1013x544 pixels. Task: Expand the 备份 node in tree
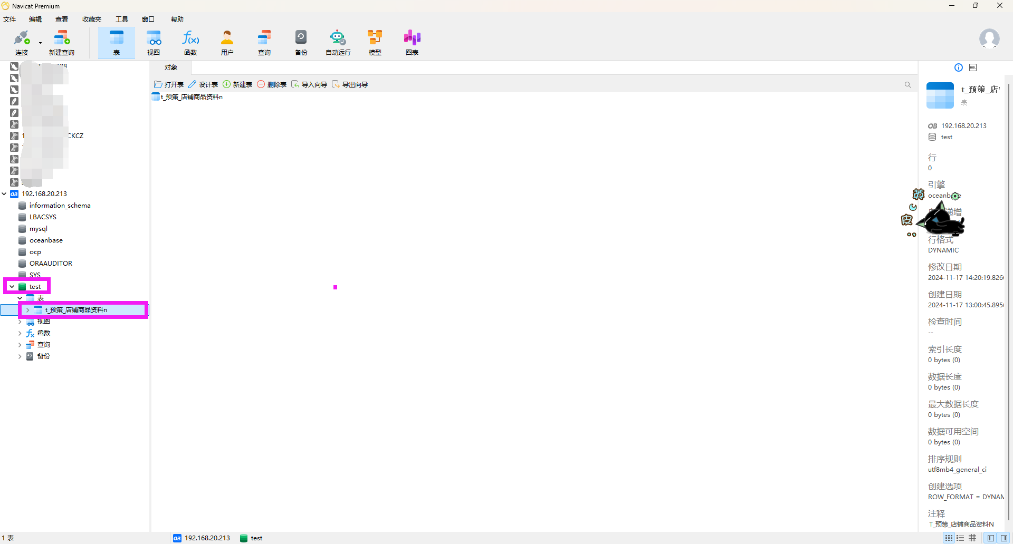pyautogui.click(x=20, y=356)
